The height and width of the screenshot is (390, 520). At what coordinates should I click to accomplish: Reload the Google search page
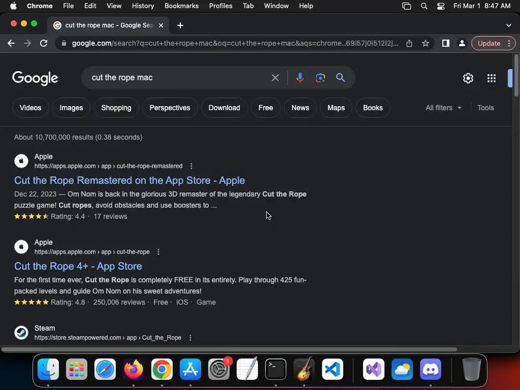(44, 43)
